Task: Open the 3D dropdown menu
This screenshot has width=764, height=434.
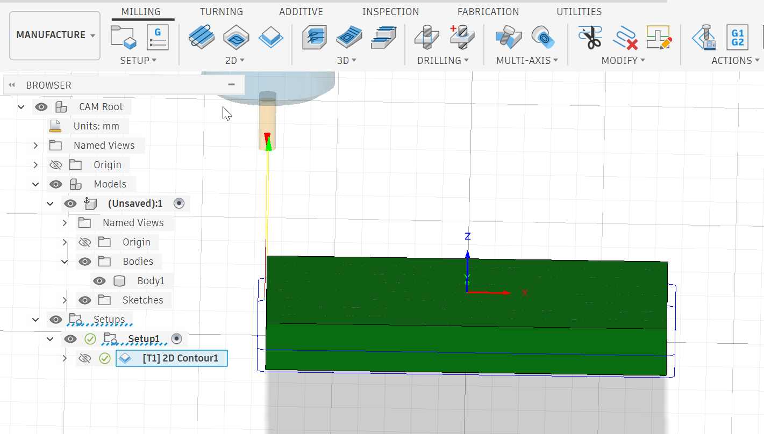Action: click(x=347, y=61)
